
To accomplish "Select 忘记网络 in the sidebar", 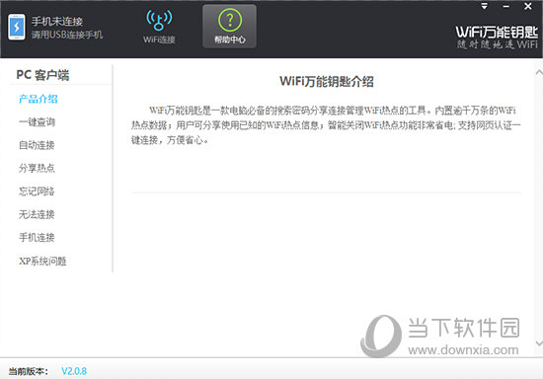I will click(37, 191).
